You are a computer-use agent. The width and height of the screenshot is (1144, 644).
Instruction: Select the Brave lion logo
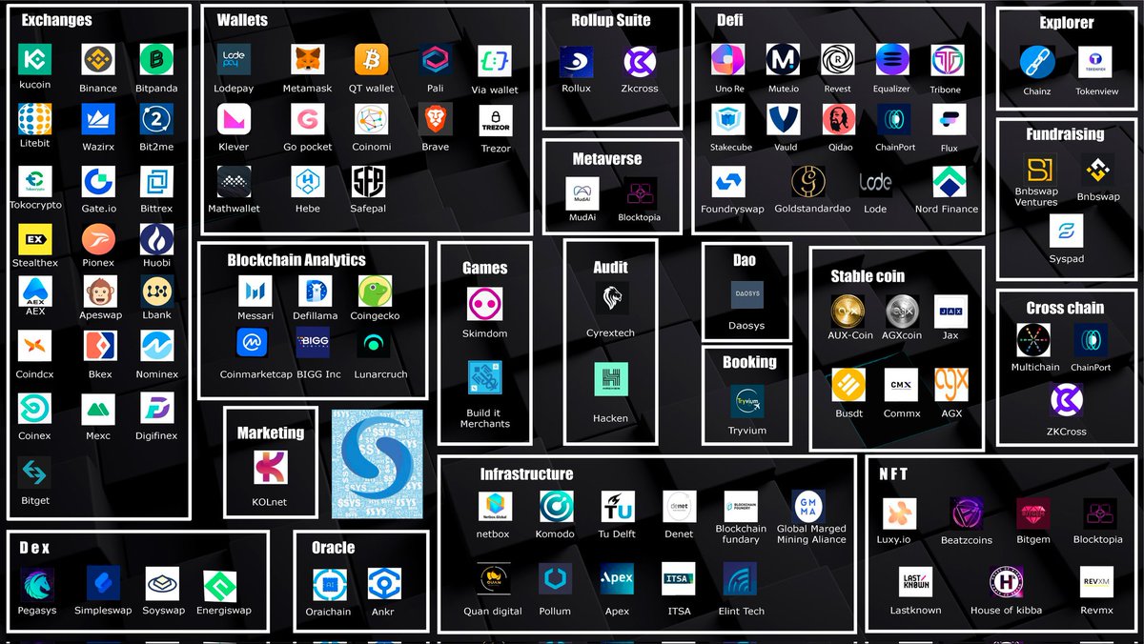pyautogui.click(x=437, y=120)
